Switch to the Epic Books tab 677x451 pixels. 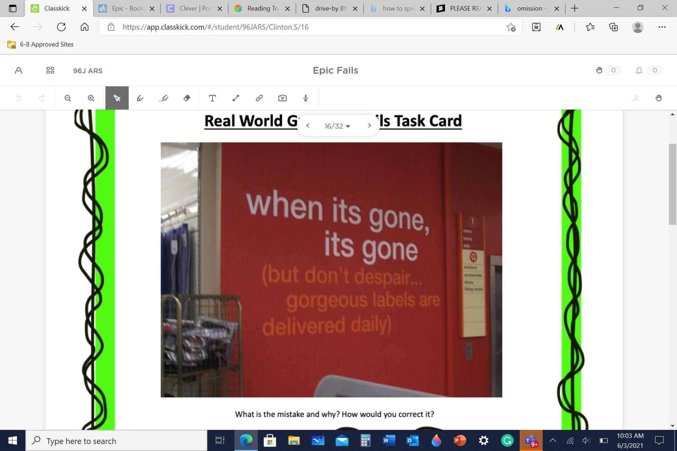pos(127,8)
